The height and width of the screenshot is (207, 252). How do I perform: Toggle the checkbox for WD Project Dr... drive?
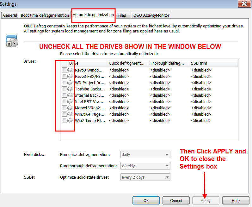(x=65, y=83)
